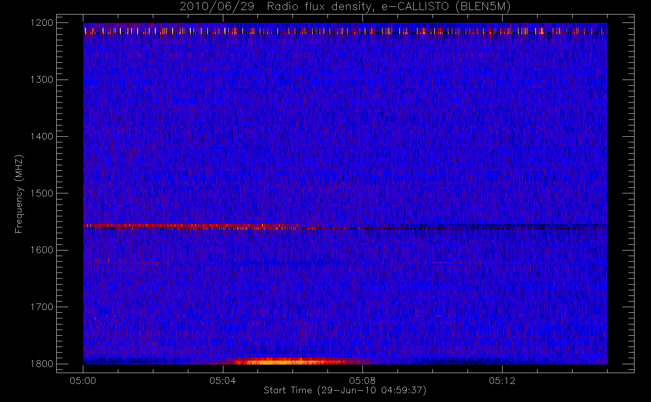The image size is (651, 402).
Task: Click the '1300' frequency axis label
Action: coord(42,80)
